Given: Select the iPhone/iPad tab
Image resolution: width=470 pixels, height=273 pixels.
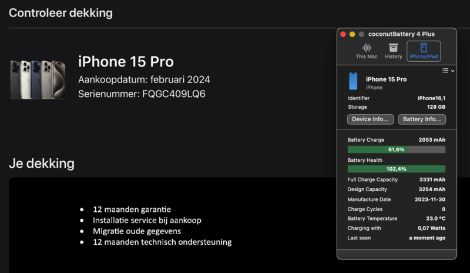Looking at the screenshot, I should tap(424, 51).
